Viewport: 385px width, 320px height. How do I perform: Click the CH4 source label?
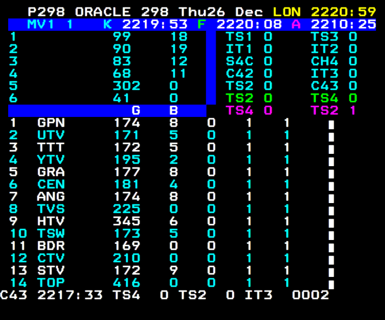tap(324, 61)
